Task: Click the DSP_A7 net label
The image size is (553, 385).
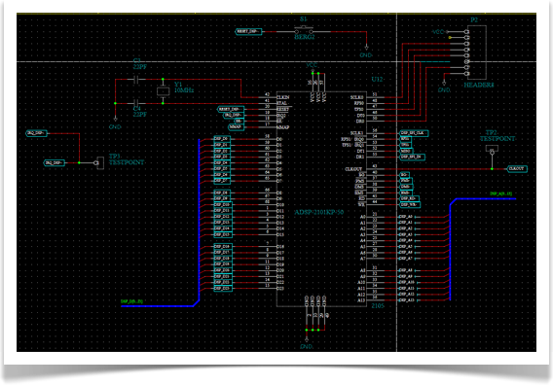Action: coord(406,259)
